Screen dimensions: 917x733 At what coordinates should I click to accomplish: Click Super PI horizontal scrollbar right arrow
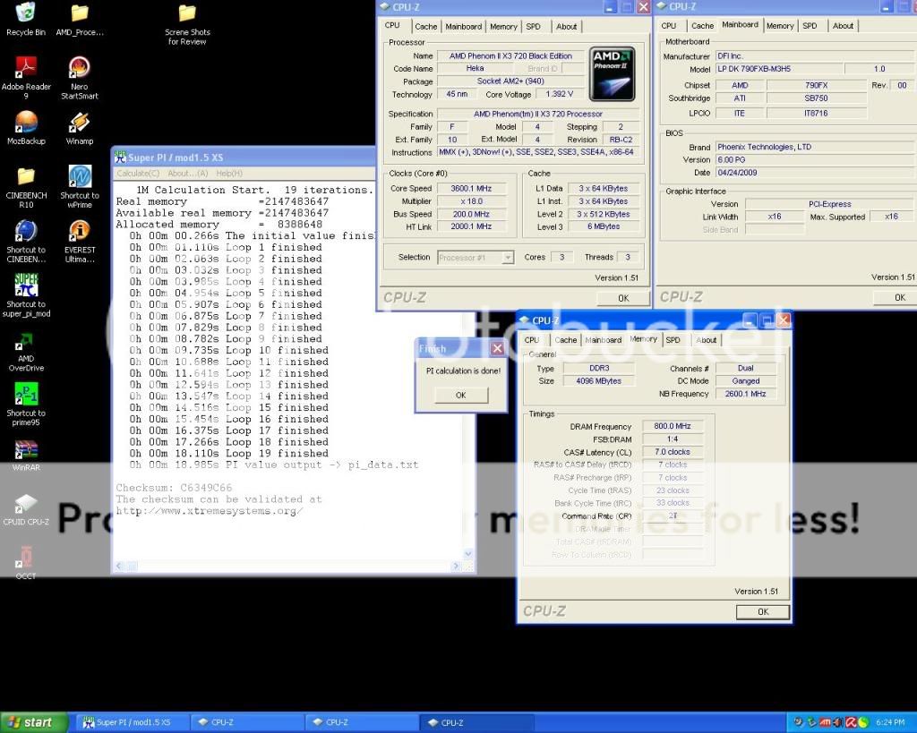point(456,566)
